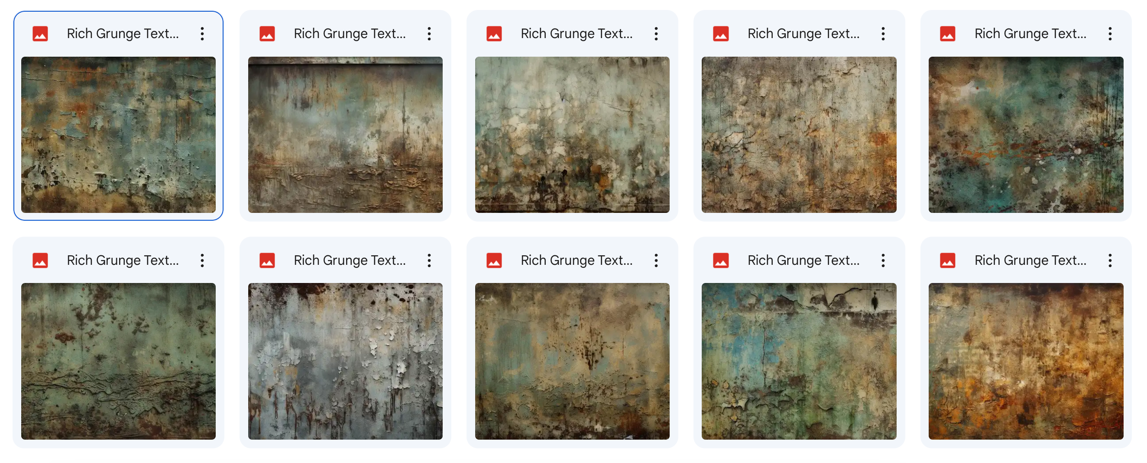The image size is (1147, 463).
Task: Select the blue-green cracked wall thumbnail bottom row
Action: coord(799,361)
